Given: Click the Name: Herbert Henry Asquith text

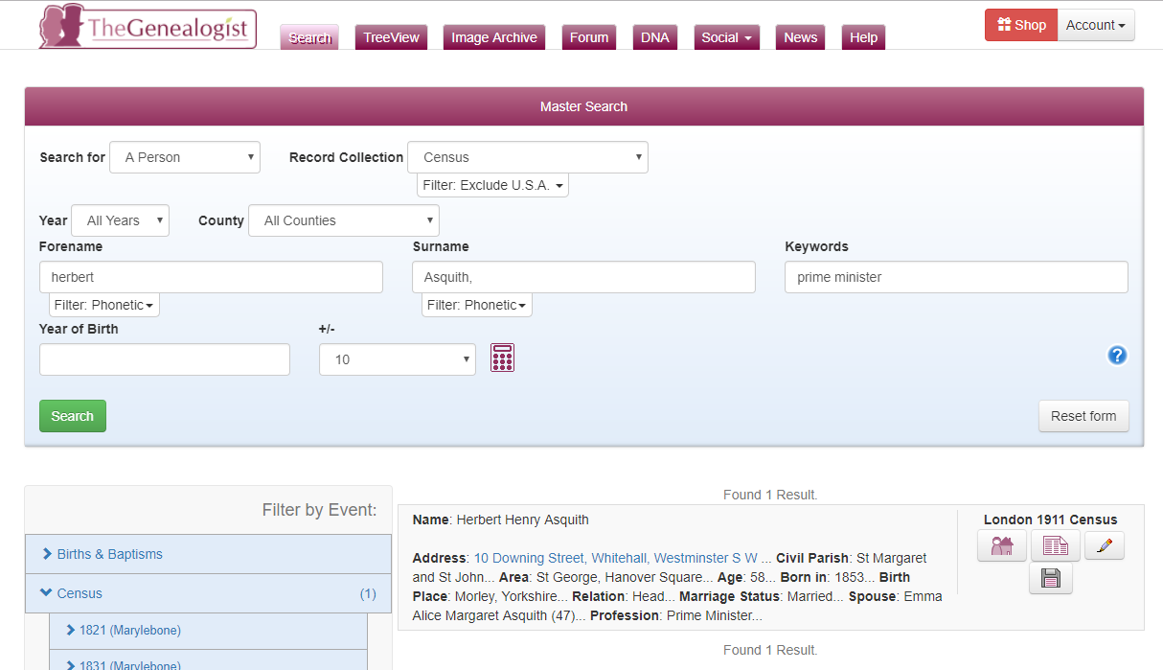Looking at the screenshot, I should click(x=501, y=520).
